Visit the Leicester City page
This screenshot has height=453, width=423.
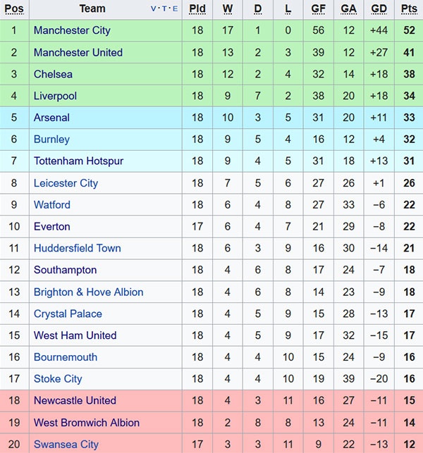tap(66, 183)
